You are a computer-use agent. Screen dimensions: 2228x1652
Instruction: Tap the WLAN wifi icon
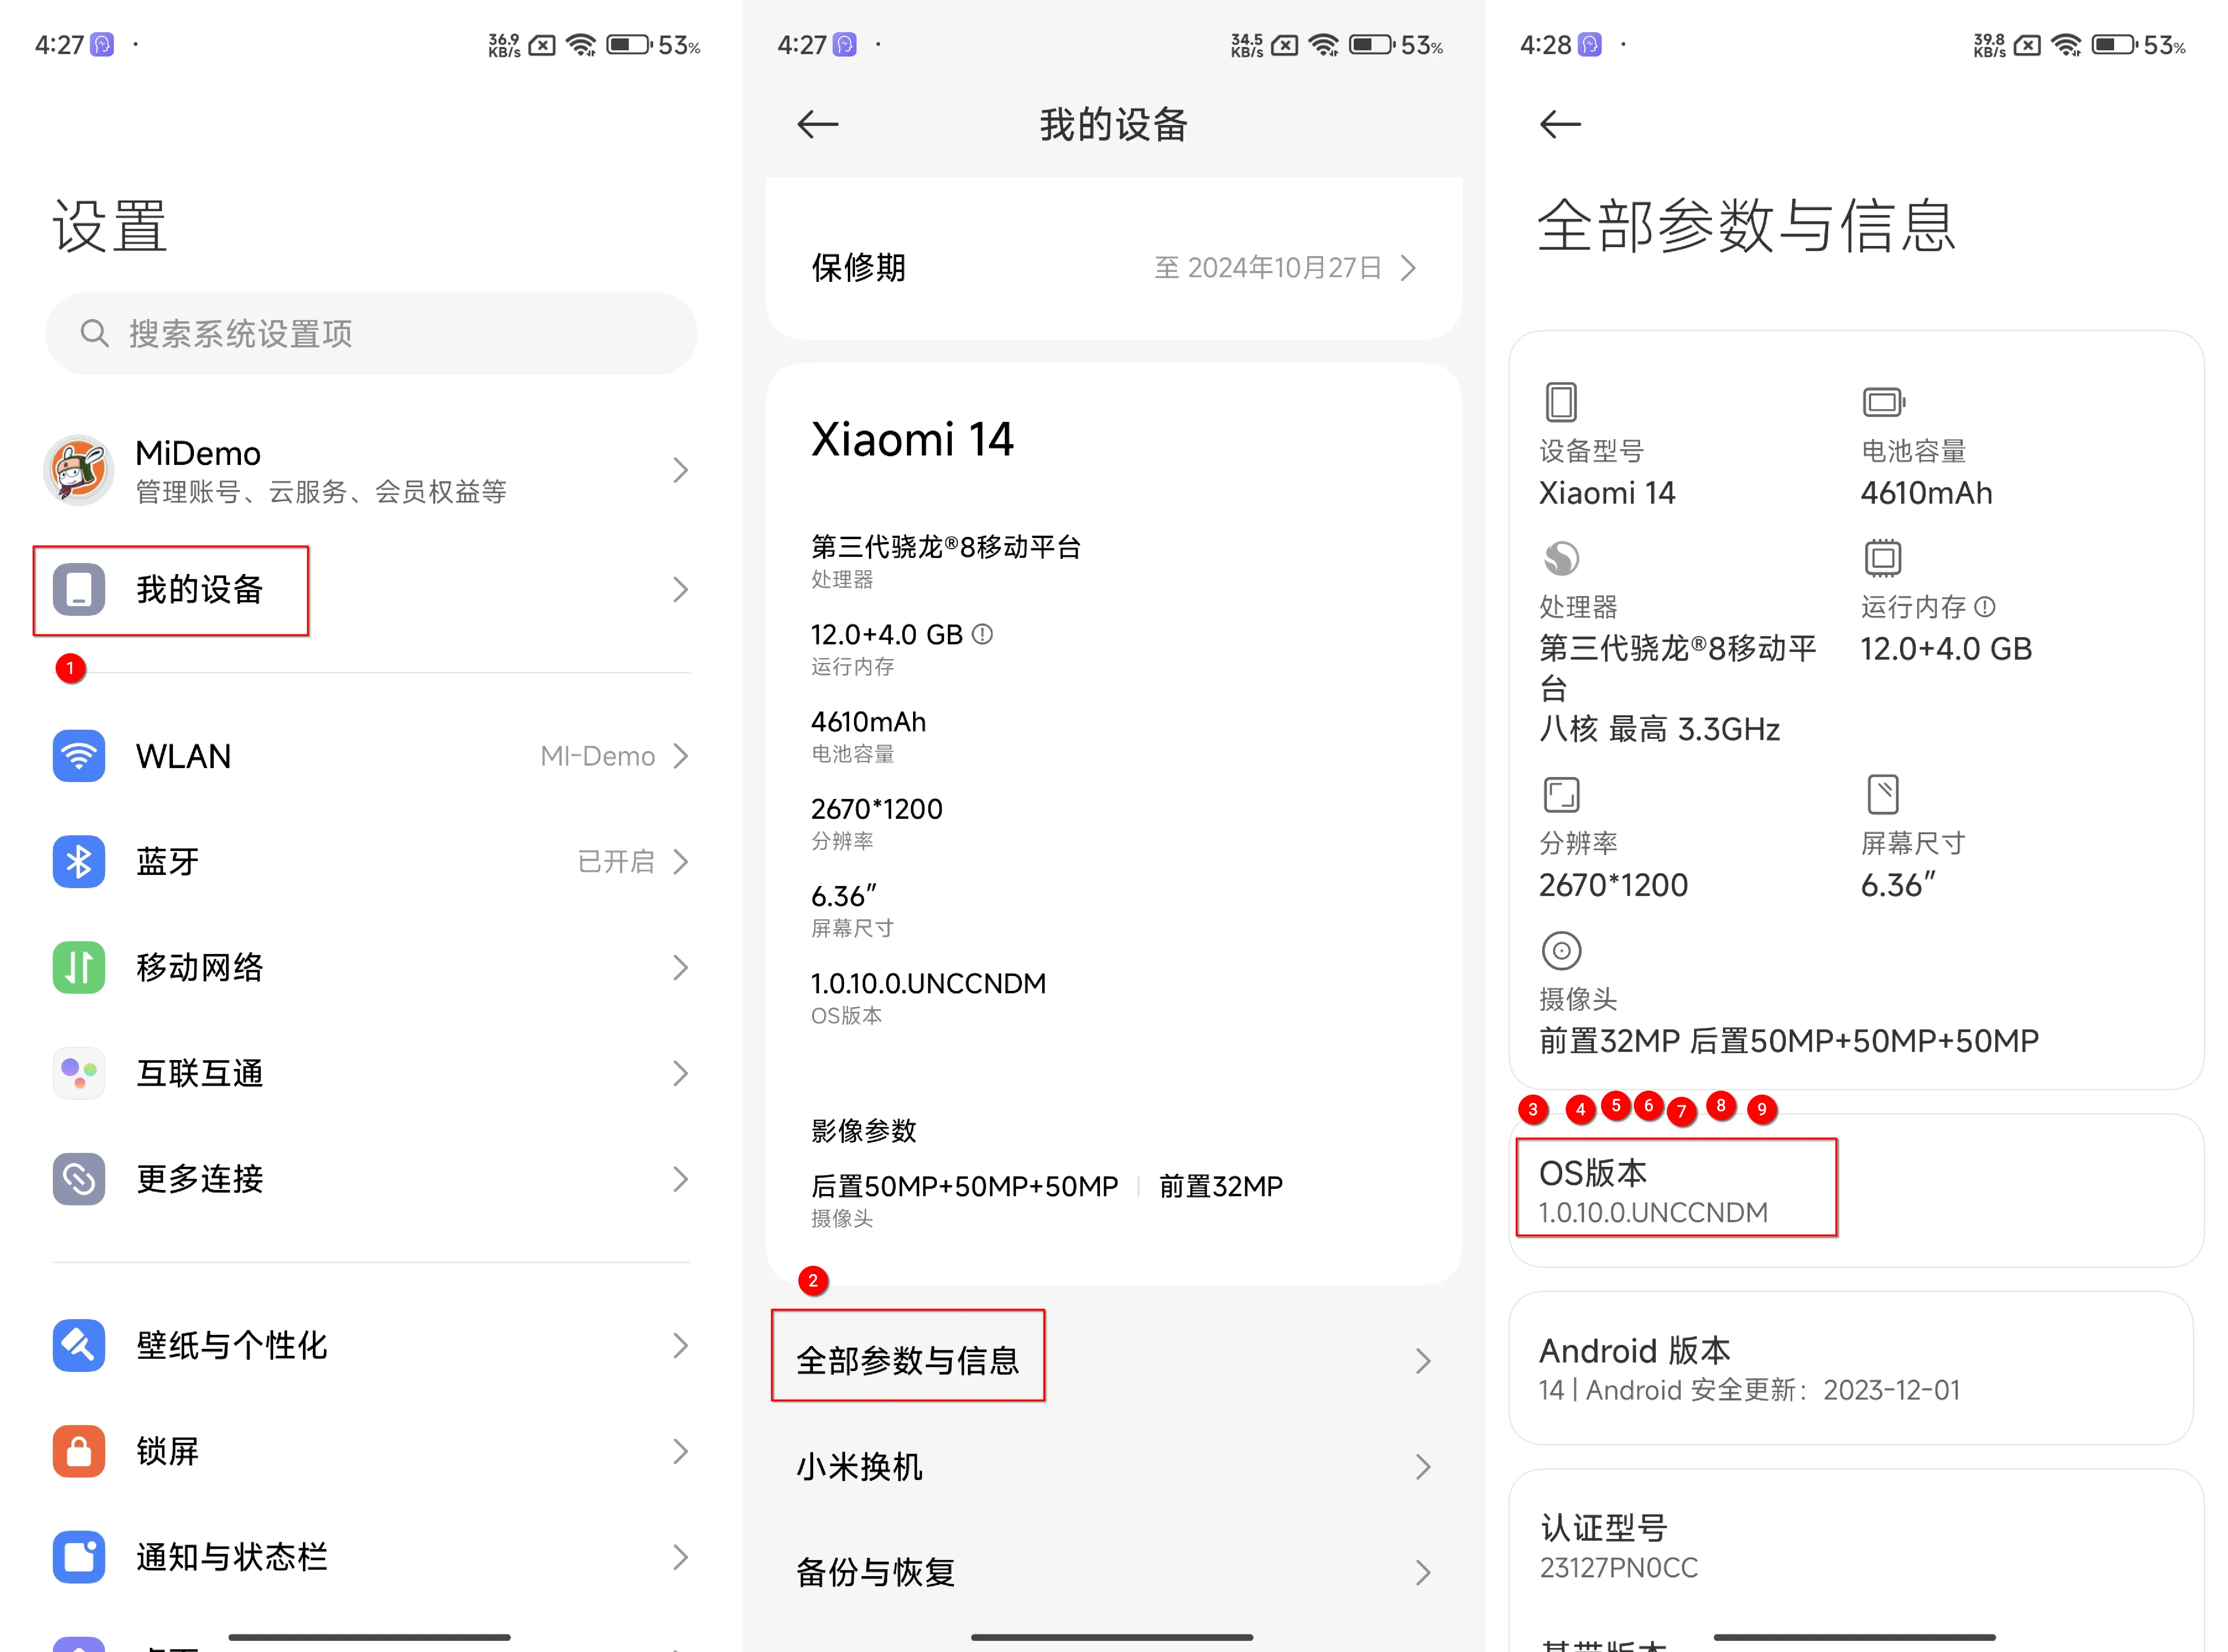pyautogui.click(x=79, y=756)
